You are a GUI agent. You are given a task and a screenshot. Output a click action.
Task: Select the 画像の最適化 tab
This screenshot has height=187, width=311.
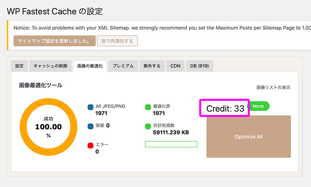click(x=90, y=66)
